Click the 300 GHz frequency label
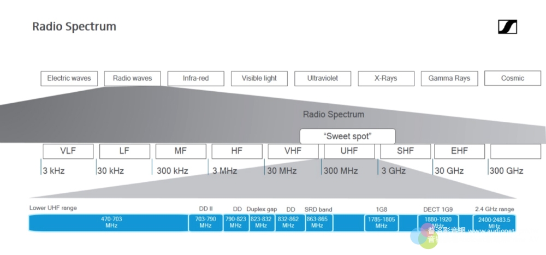Screen dimensions: 546x255 click(x=507, y=171)
